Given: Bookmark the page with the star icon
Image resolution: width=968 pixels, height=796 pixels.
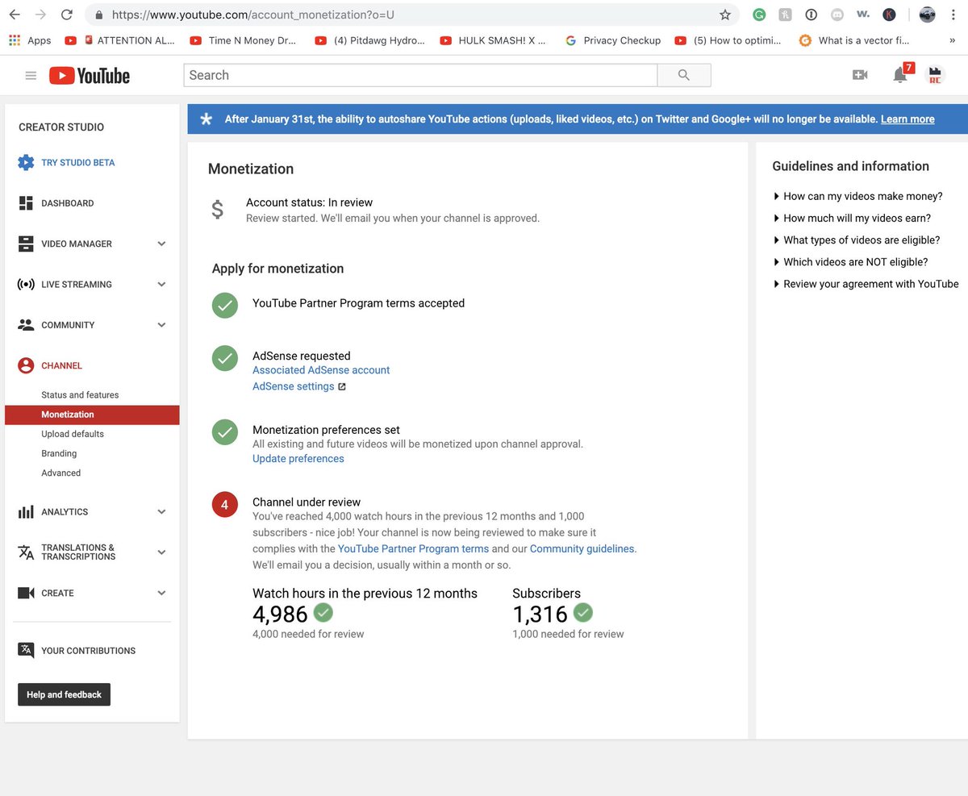Looking at the screenshot, I should (x=725, y=15).
